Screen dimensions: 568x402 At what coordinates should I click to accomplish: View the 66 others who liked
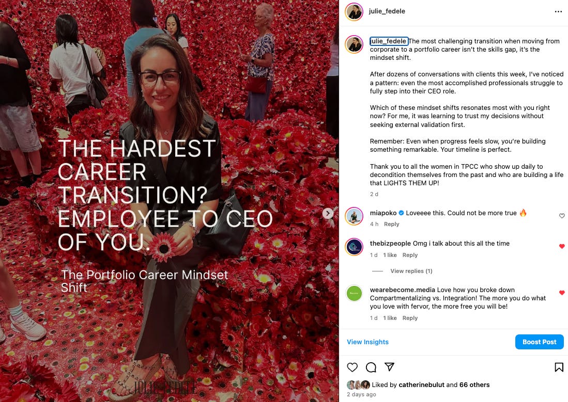pos(474,385)
